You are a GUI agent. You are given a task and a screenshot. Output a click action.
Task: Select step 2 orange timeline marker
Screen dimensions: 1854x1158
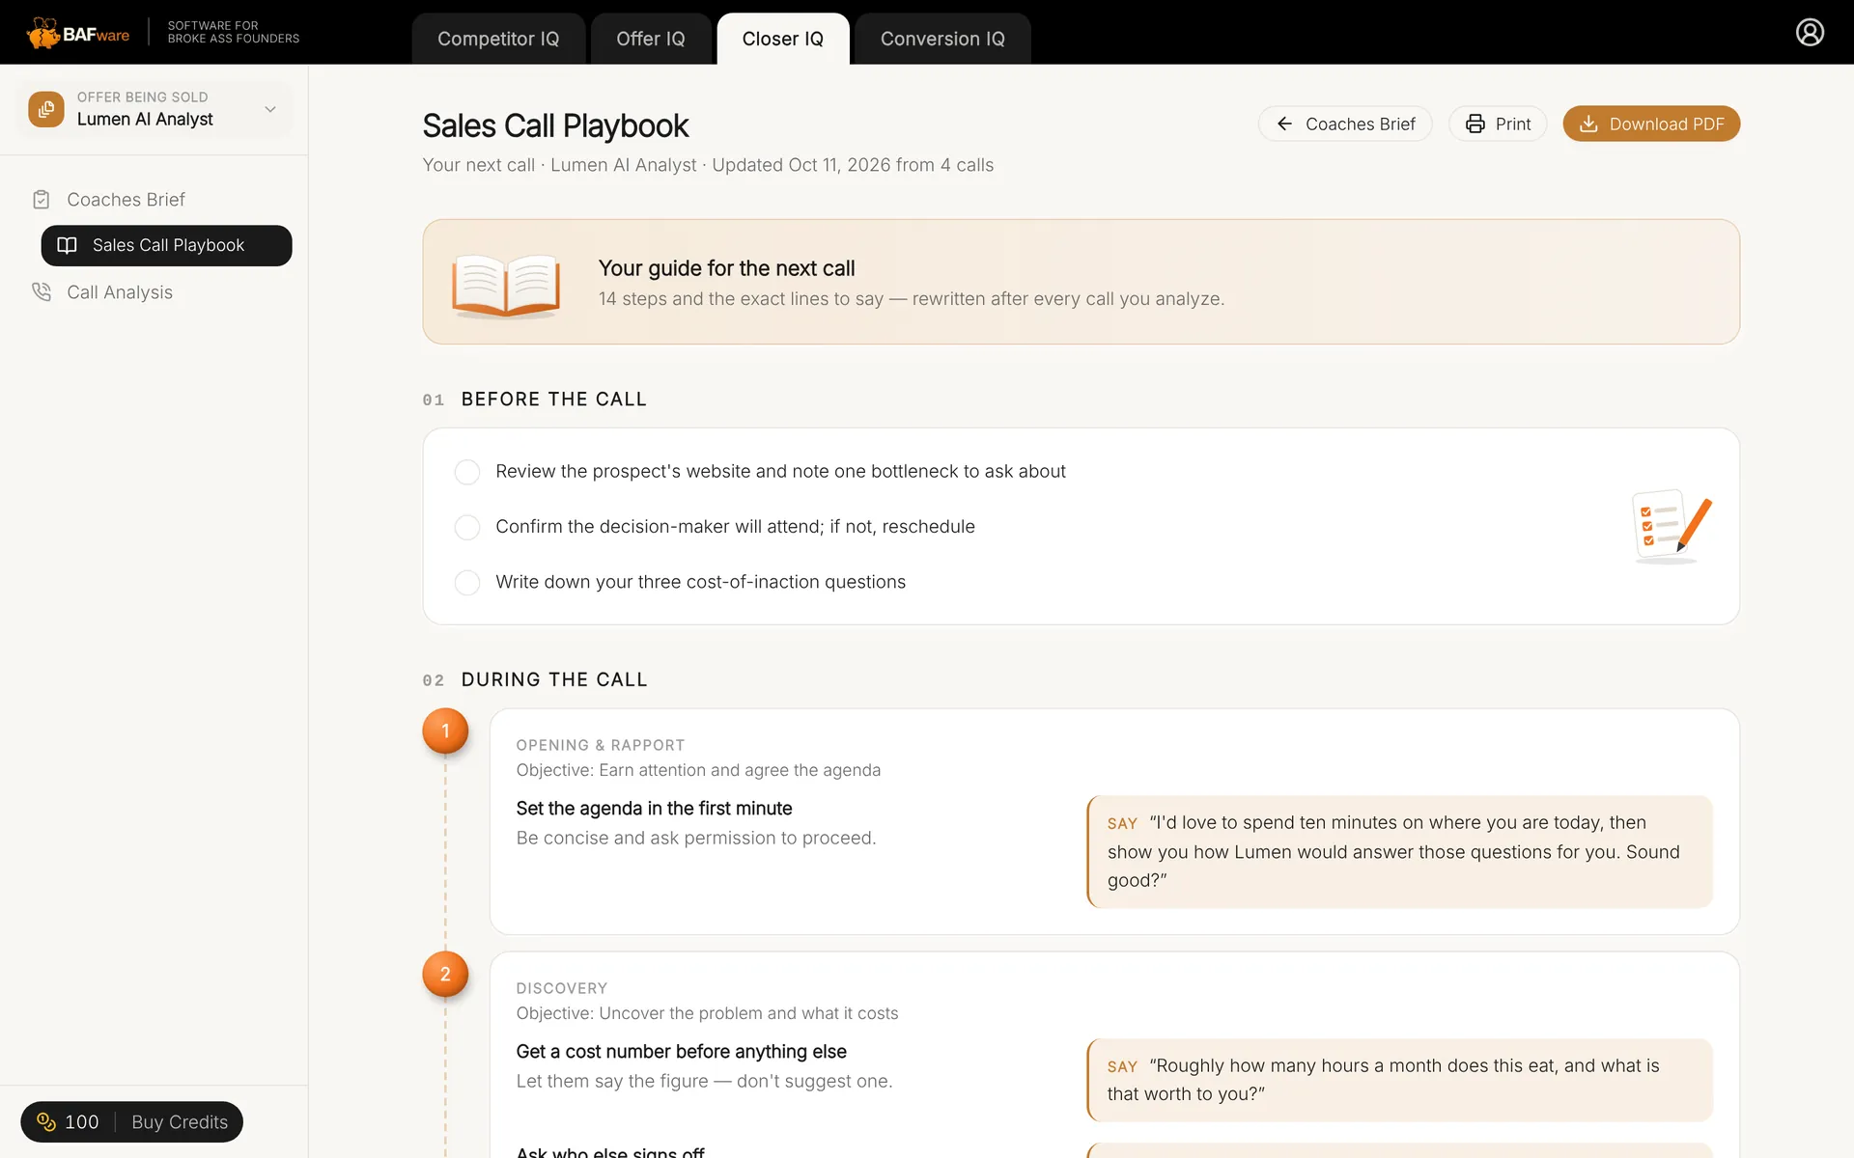(x=445, y=975)
